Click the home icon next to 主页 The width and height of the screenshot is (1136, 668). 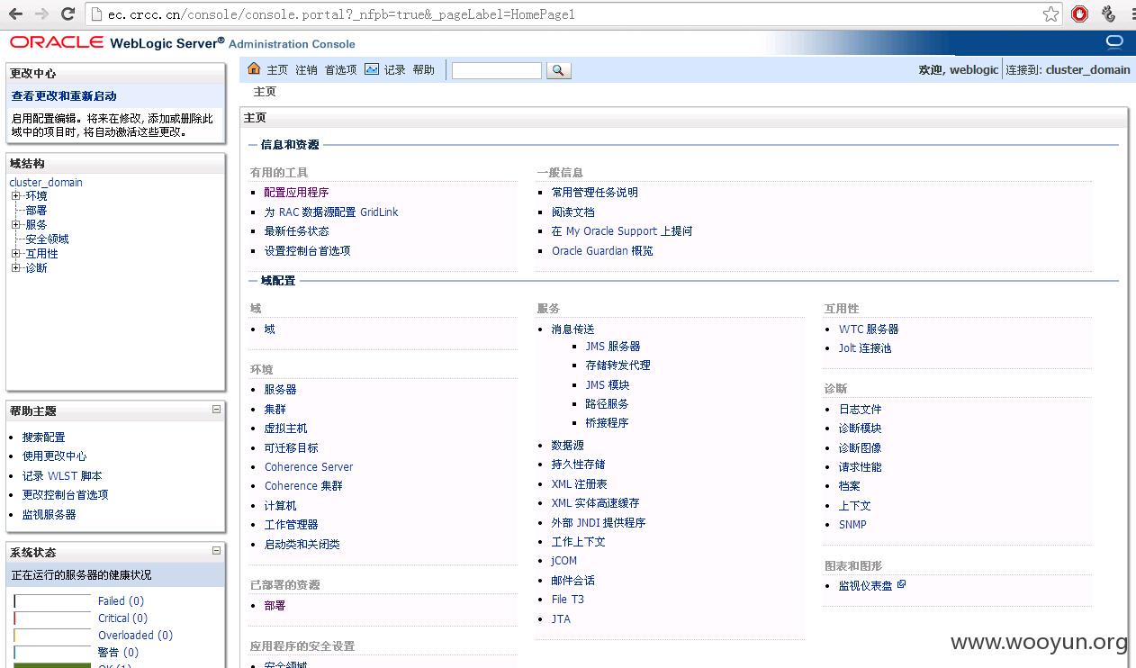pyautogui.click(x=254, y=69)
